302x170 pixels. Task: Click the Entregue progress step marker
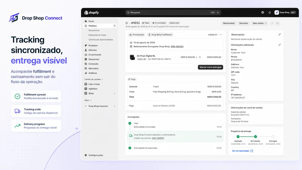tap(273, 137)
